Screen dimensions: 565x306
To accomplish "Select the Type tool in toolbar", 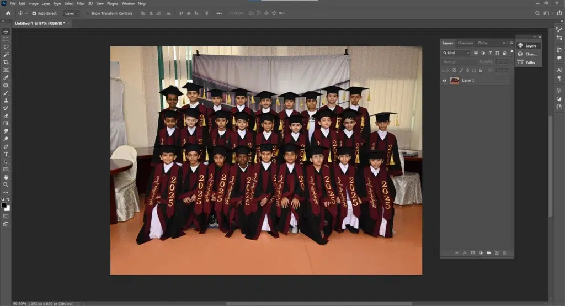I will tap(6, 154).
